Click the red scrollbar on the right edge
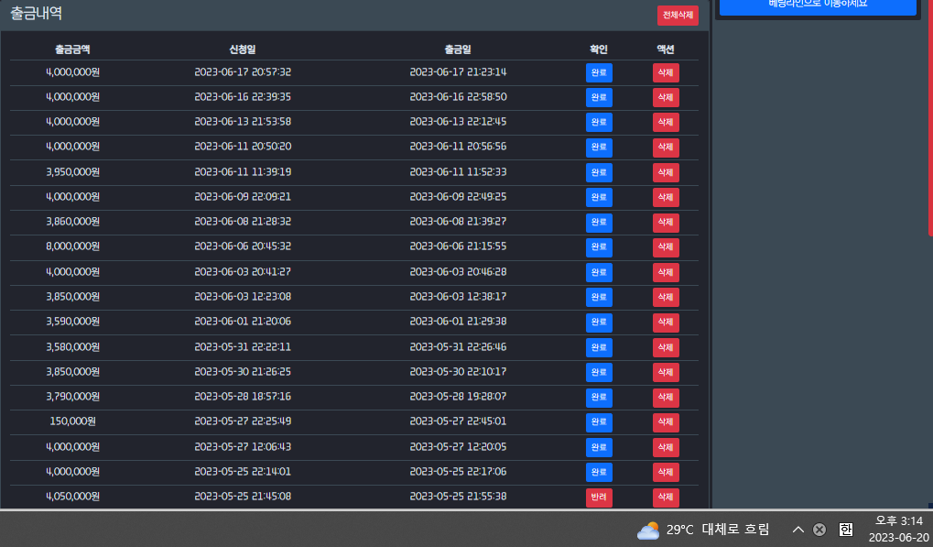 coord(930,119)
